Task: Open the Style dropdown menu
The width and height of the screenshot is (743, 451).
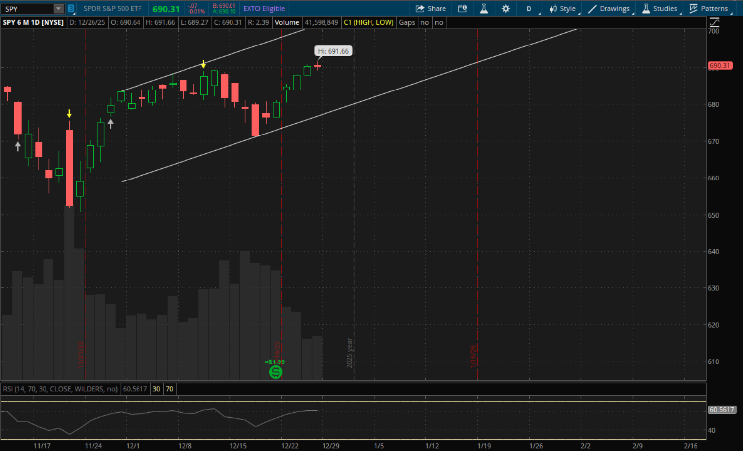Action: 562,9
